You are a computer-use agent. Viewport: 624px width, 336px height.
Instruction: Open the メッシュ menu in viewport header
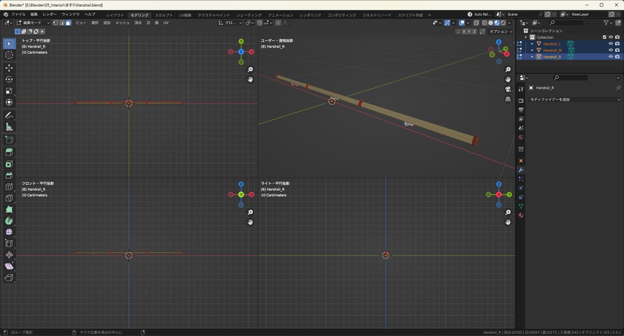click(x=122, y=23)
